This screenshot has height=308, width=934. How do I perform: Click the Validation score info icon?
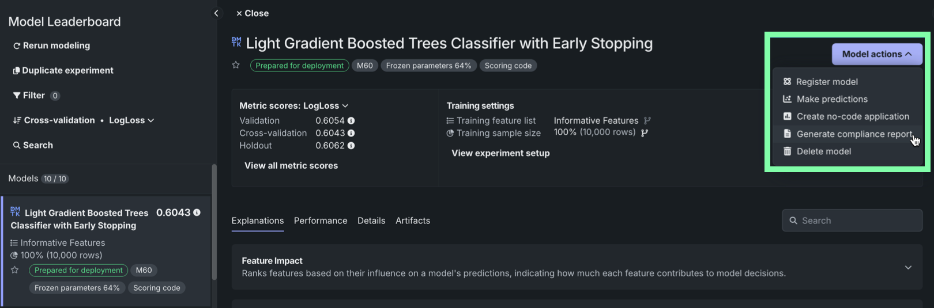click(x=351, y=121)
